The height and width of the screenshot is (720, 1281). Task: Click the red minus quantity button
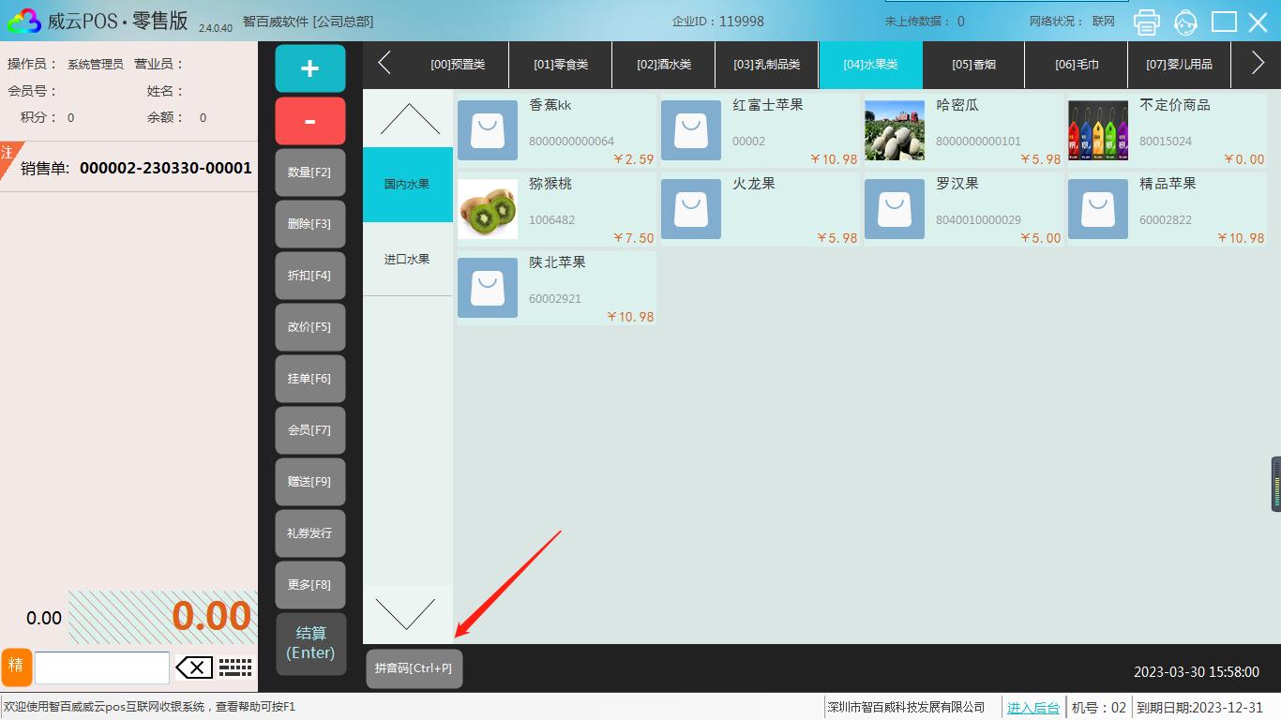click(x=310, y=121)
